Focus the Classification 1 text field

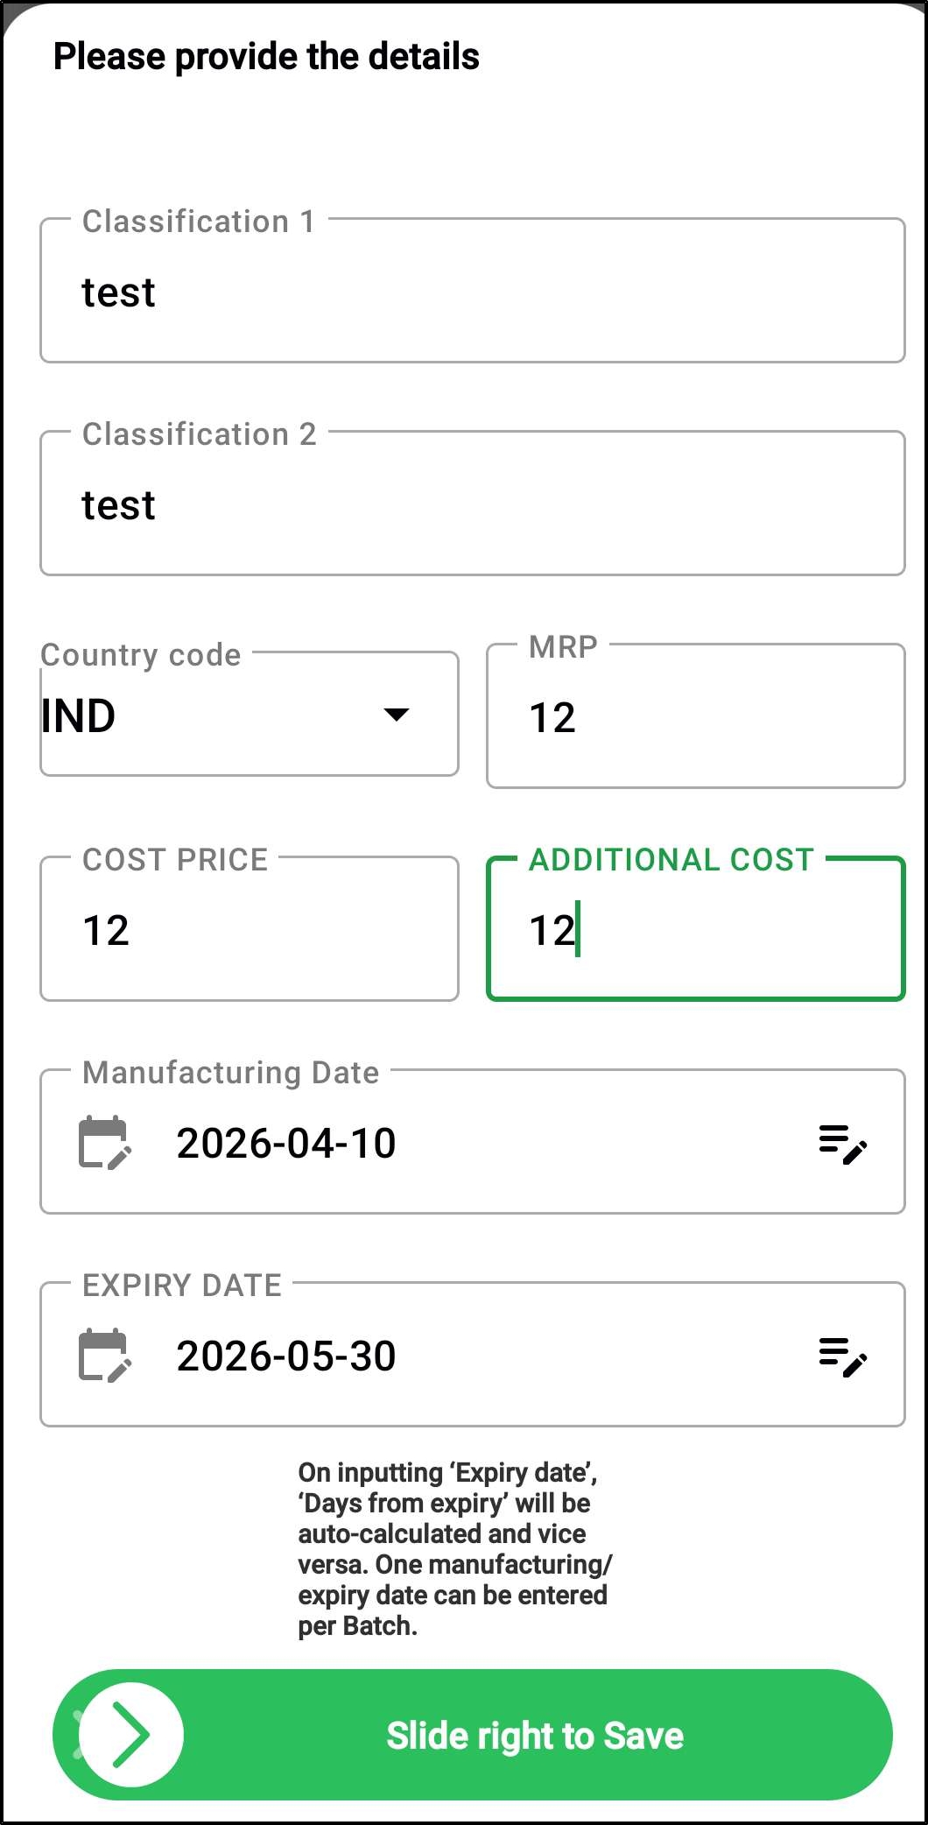pyautogui.click(x=473, y=292)
